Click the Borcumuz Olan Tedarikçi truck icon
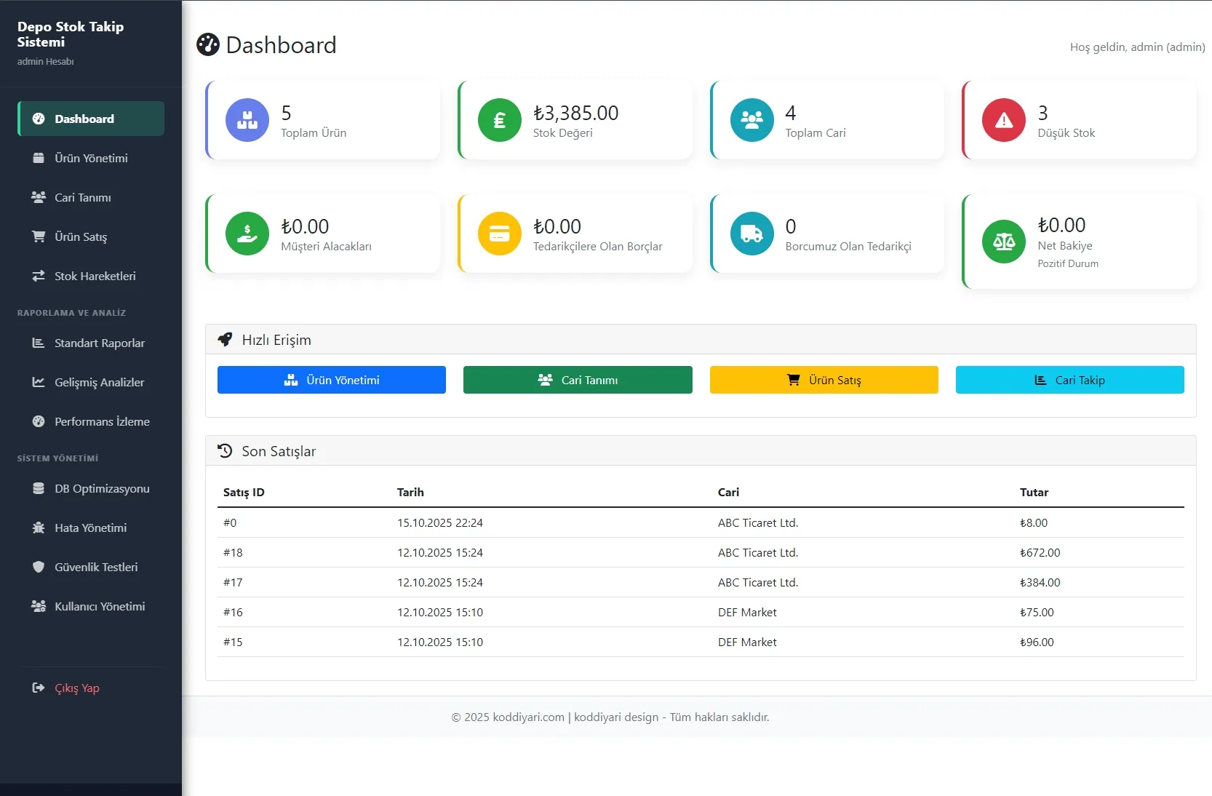This screenshot has width=1212, height=796. tap(751, 234)
